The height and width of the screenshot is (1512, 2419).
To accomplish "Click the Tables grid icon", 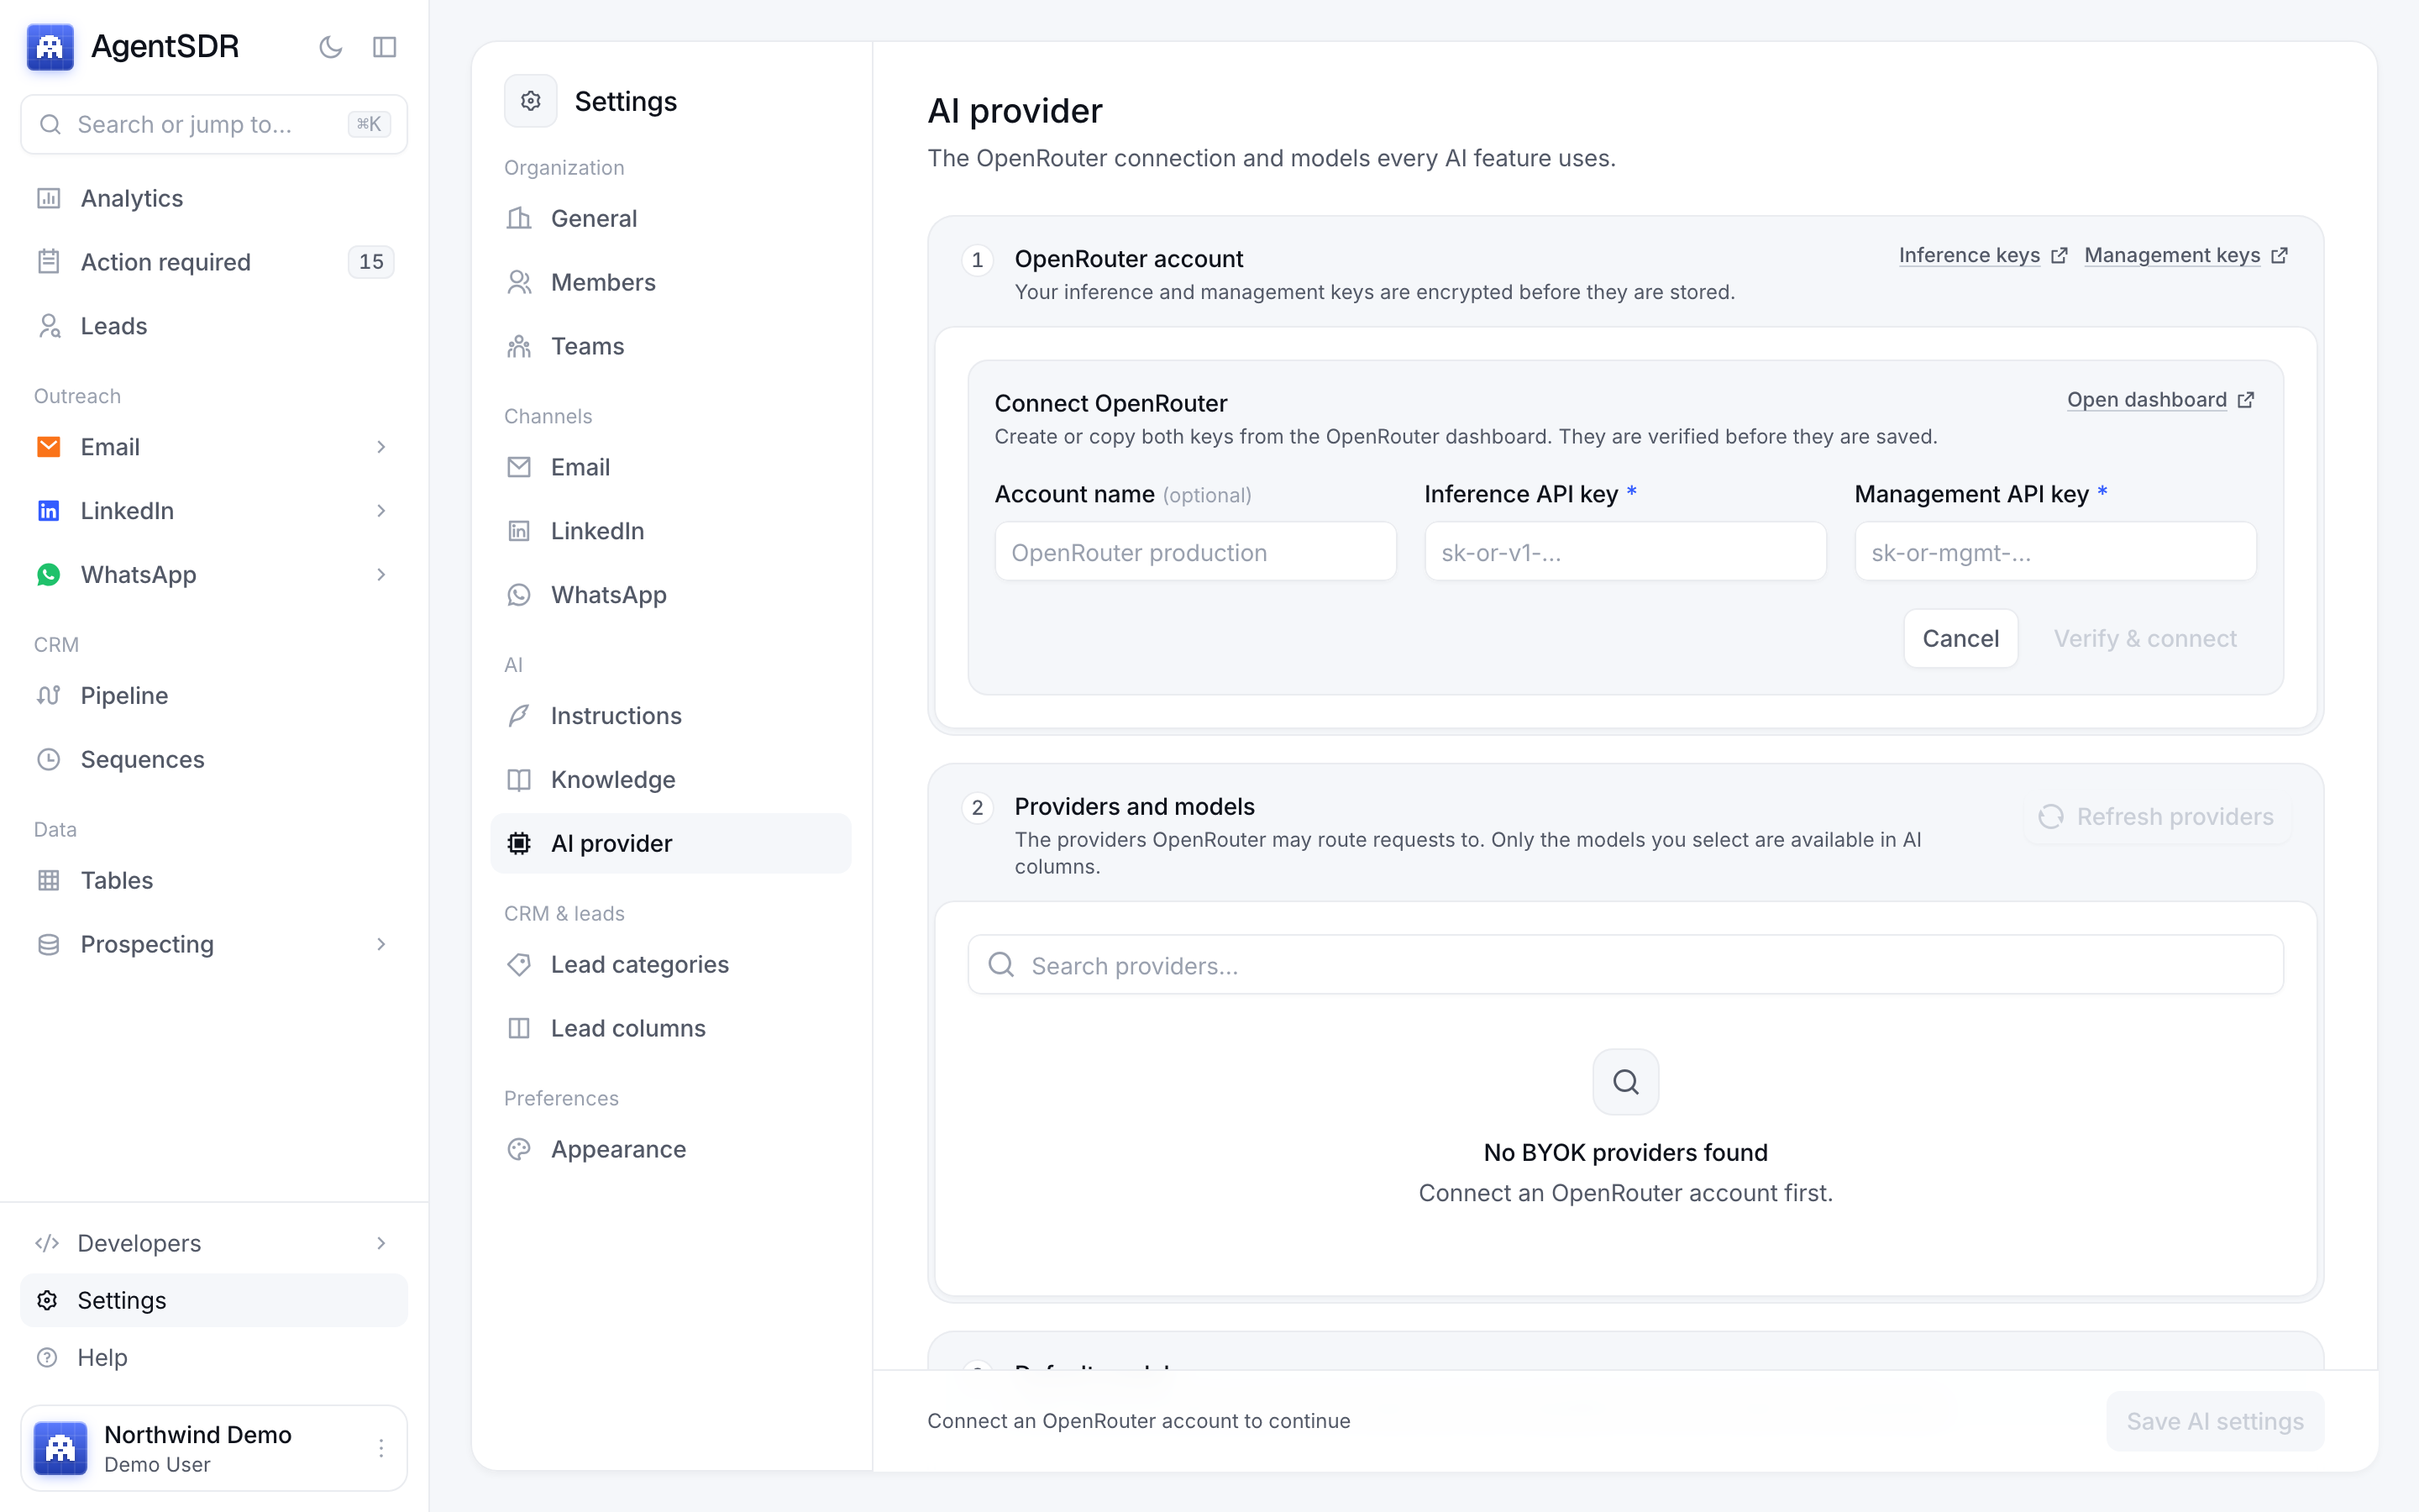I will (48, 880).
